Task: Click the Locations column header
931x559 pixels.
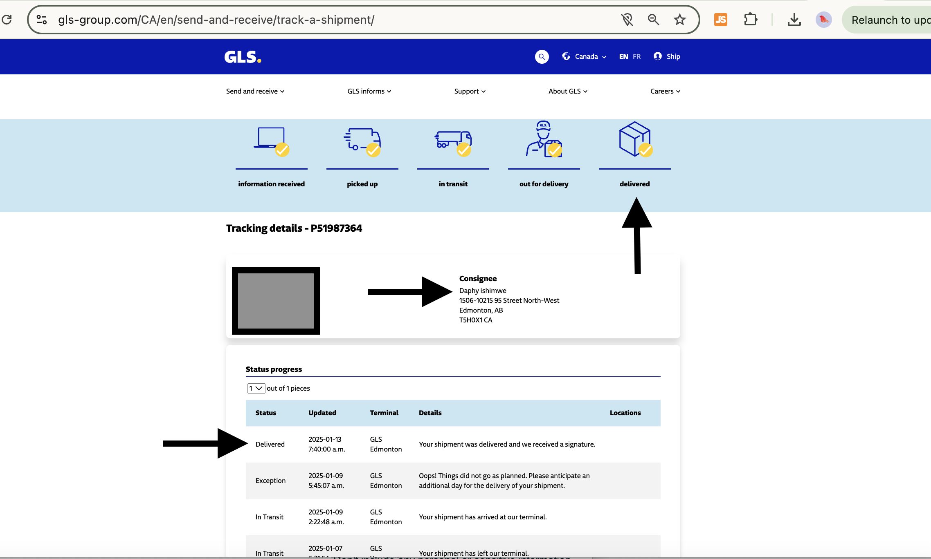Action: tap(625, 413)
